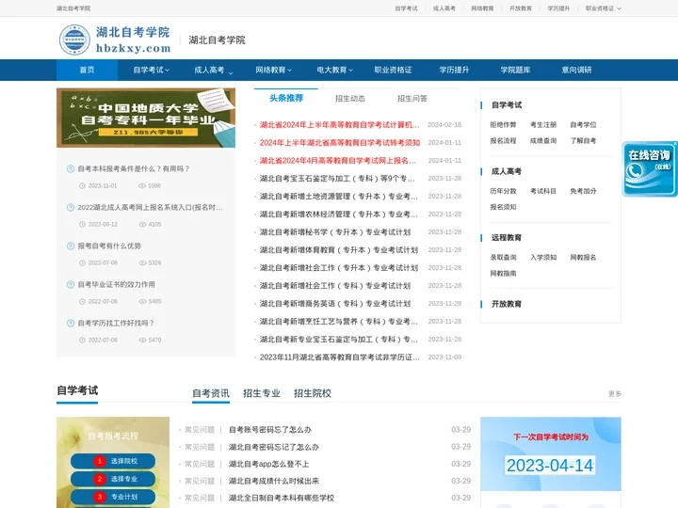Click 成绩查询 sidebar link

point(543,141)
